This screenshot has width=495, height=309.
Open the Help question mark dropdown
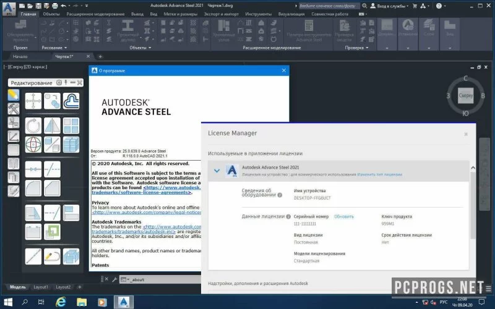point(441,6)
